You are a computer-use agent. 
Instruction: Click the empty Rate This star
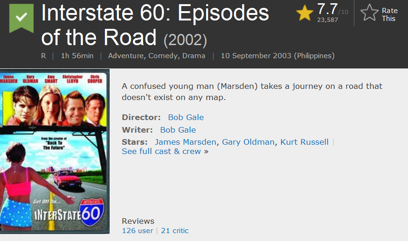click(x=369, y=13)
